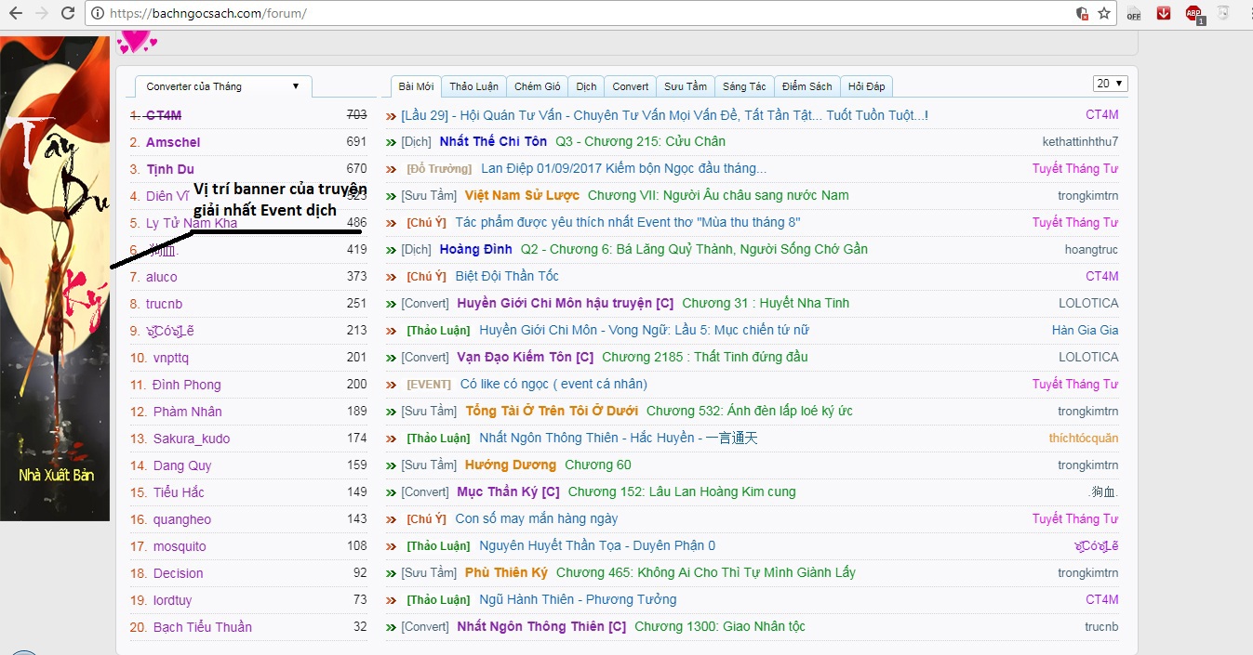
Task: Go to the Hỏi Đáp tab
Action: 866,86
